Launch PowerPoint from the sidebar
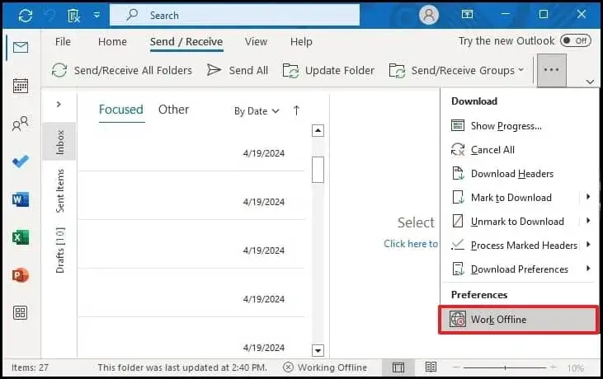The width and height of the screenshot is (603, 379). click(21, 275)
